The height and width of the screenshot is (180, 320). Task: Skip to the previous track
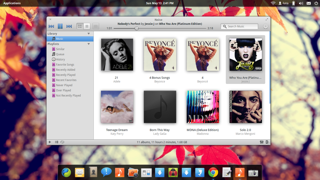pos(51,26)
